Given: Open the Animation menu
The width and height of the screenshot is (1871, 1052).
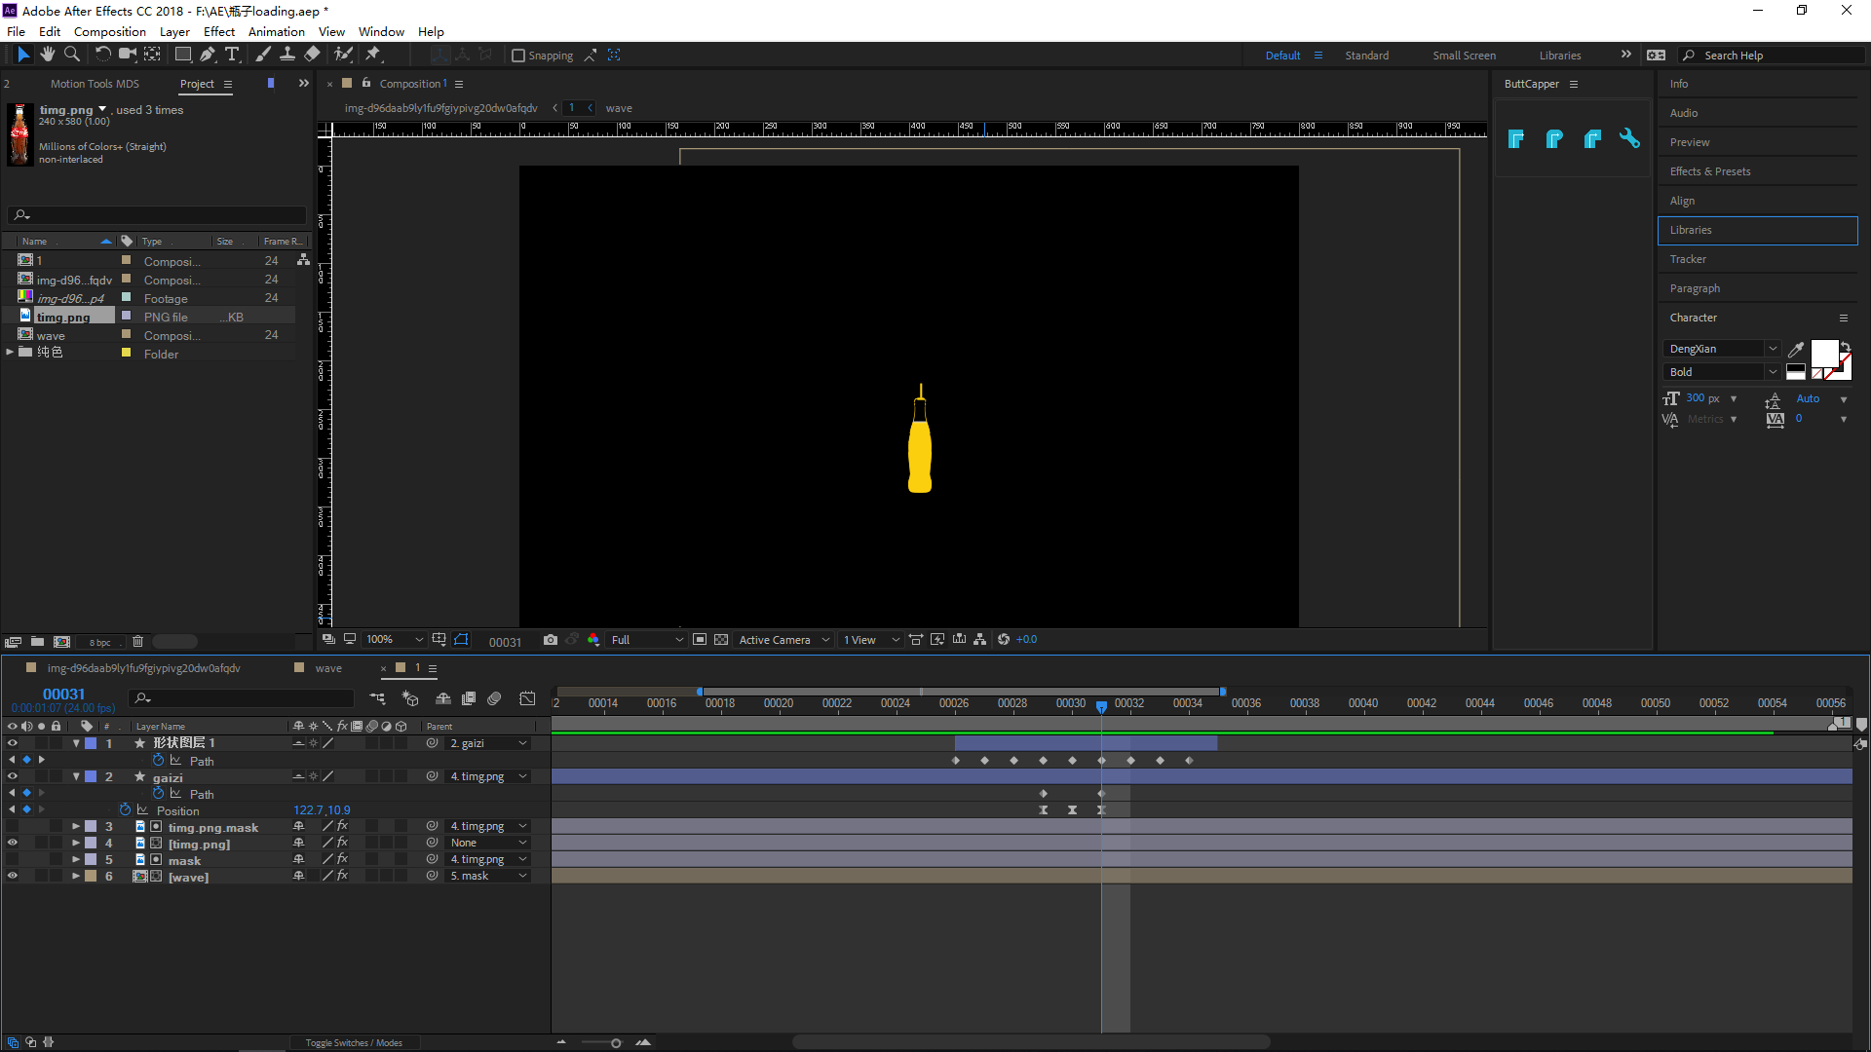Looking at the screenshot, I should point(276,31).
